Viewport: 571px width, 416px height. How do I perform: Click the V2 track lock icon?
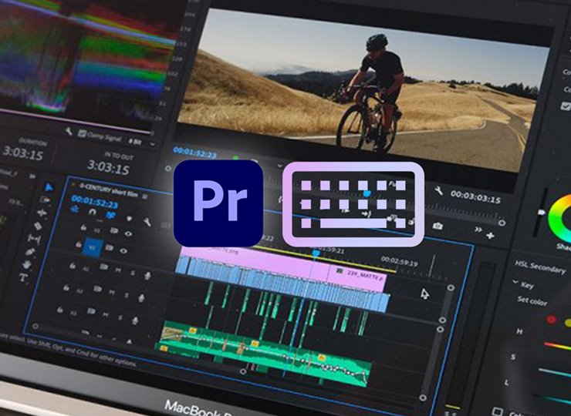83,227
